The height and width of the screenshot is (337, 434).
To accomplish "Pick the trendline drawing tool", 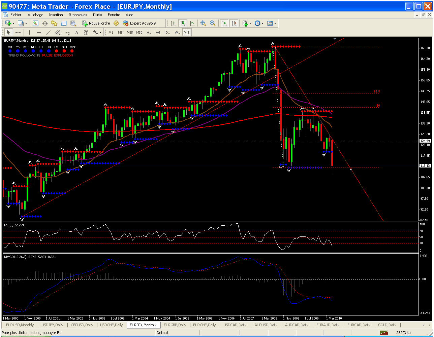I will (x=48, y=32).
